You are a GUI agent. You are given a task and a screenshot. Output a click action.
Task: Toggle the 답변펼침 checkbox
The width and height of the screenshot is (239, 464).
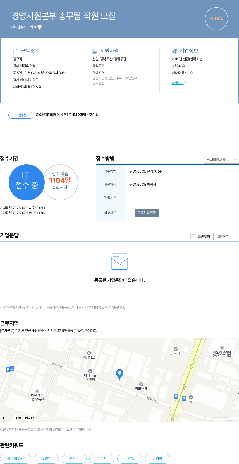(193, 236)
